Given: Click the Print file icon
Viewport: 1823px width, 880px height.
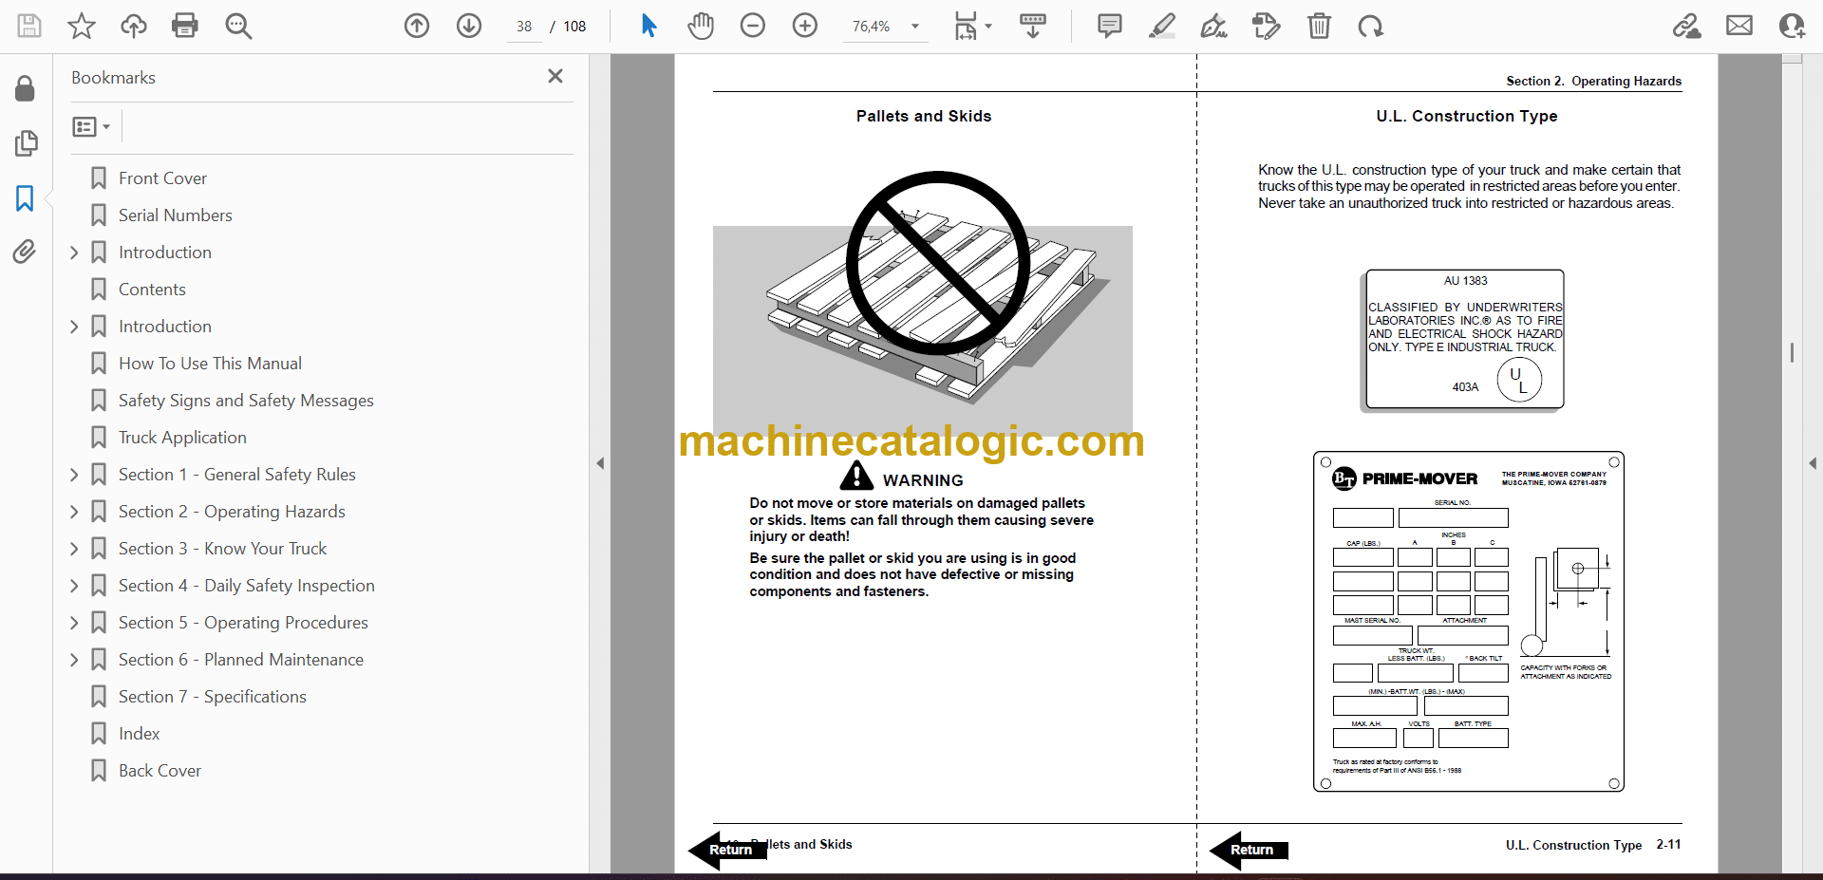Looking at the screenshot, I should click(x=184, y=26).
